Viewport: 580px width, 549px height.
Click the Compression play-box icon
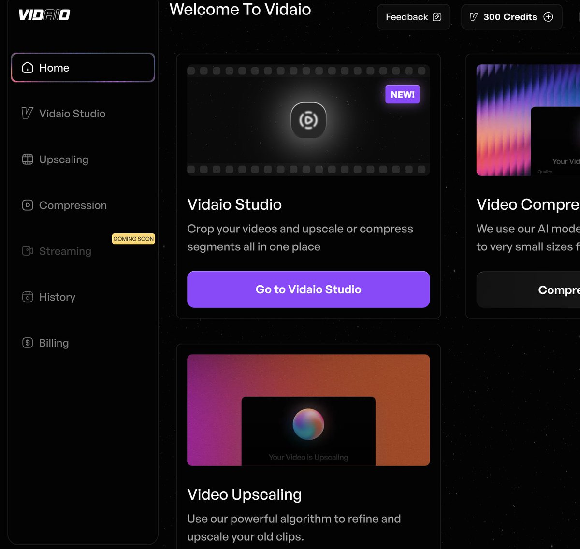click(x=28, y=205)
